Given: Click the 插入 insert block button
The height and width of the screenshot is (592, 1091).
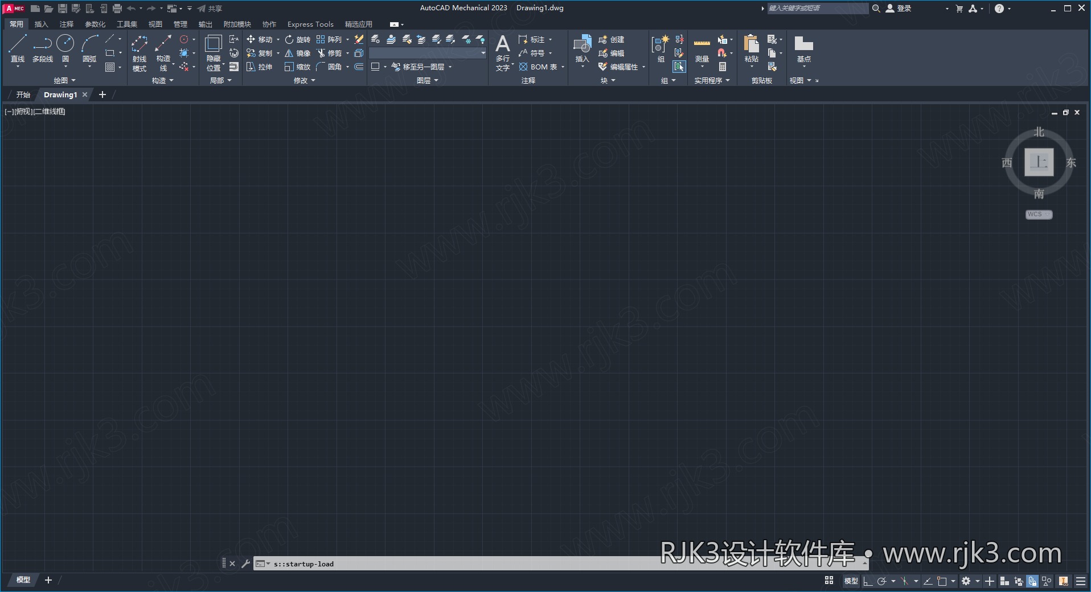Looking at the screenshot, I should [x=582, y=49].
